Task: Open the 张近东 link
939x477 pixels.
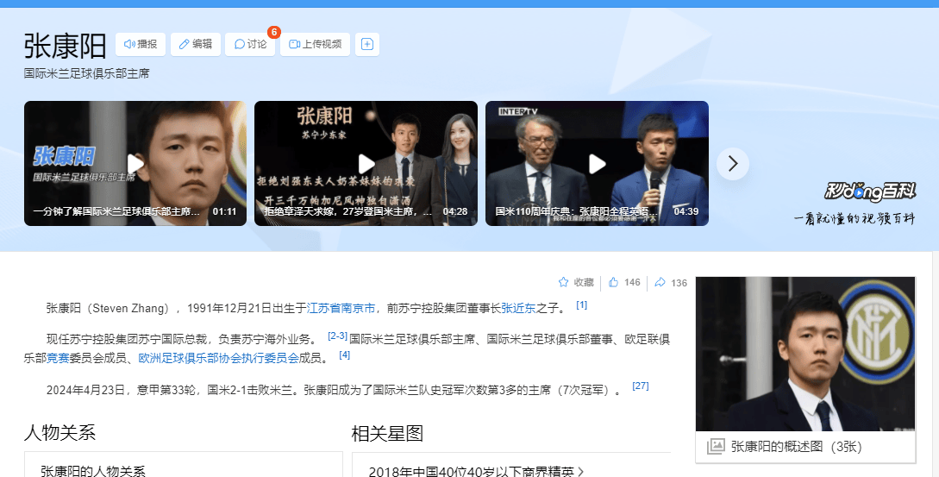Action: (518, 308)
